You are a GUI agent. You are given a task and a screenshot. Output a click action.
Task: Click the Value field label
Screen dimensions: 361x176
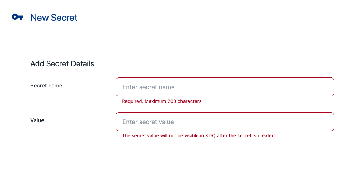pos(37,120)
